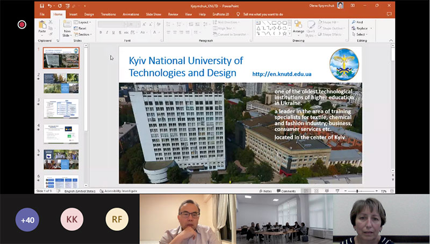Viewport: 430px width, 244px height.
Task: Toggle italic formatting
Action: click(x=107, y=32)
